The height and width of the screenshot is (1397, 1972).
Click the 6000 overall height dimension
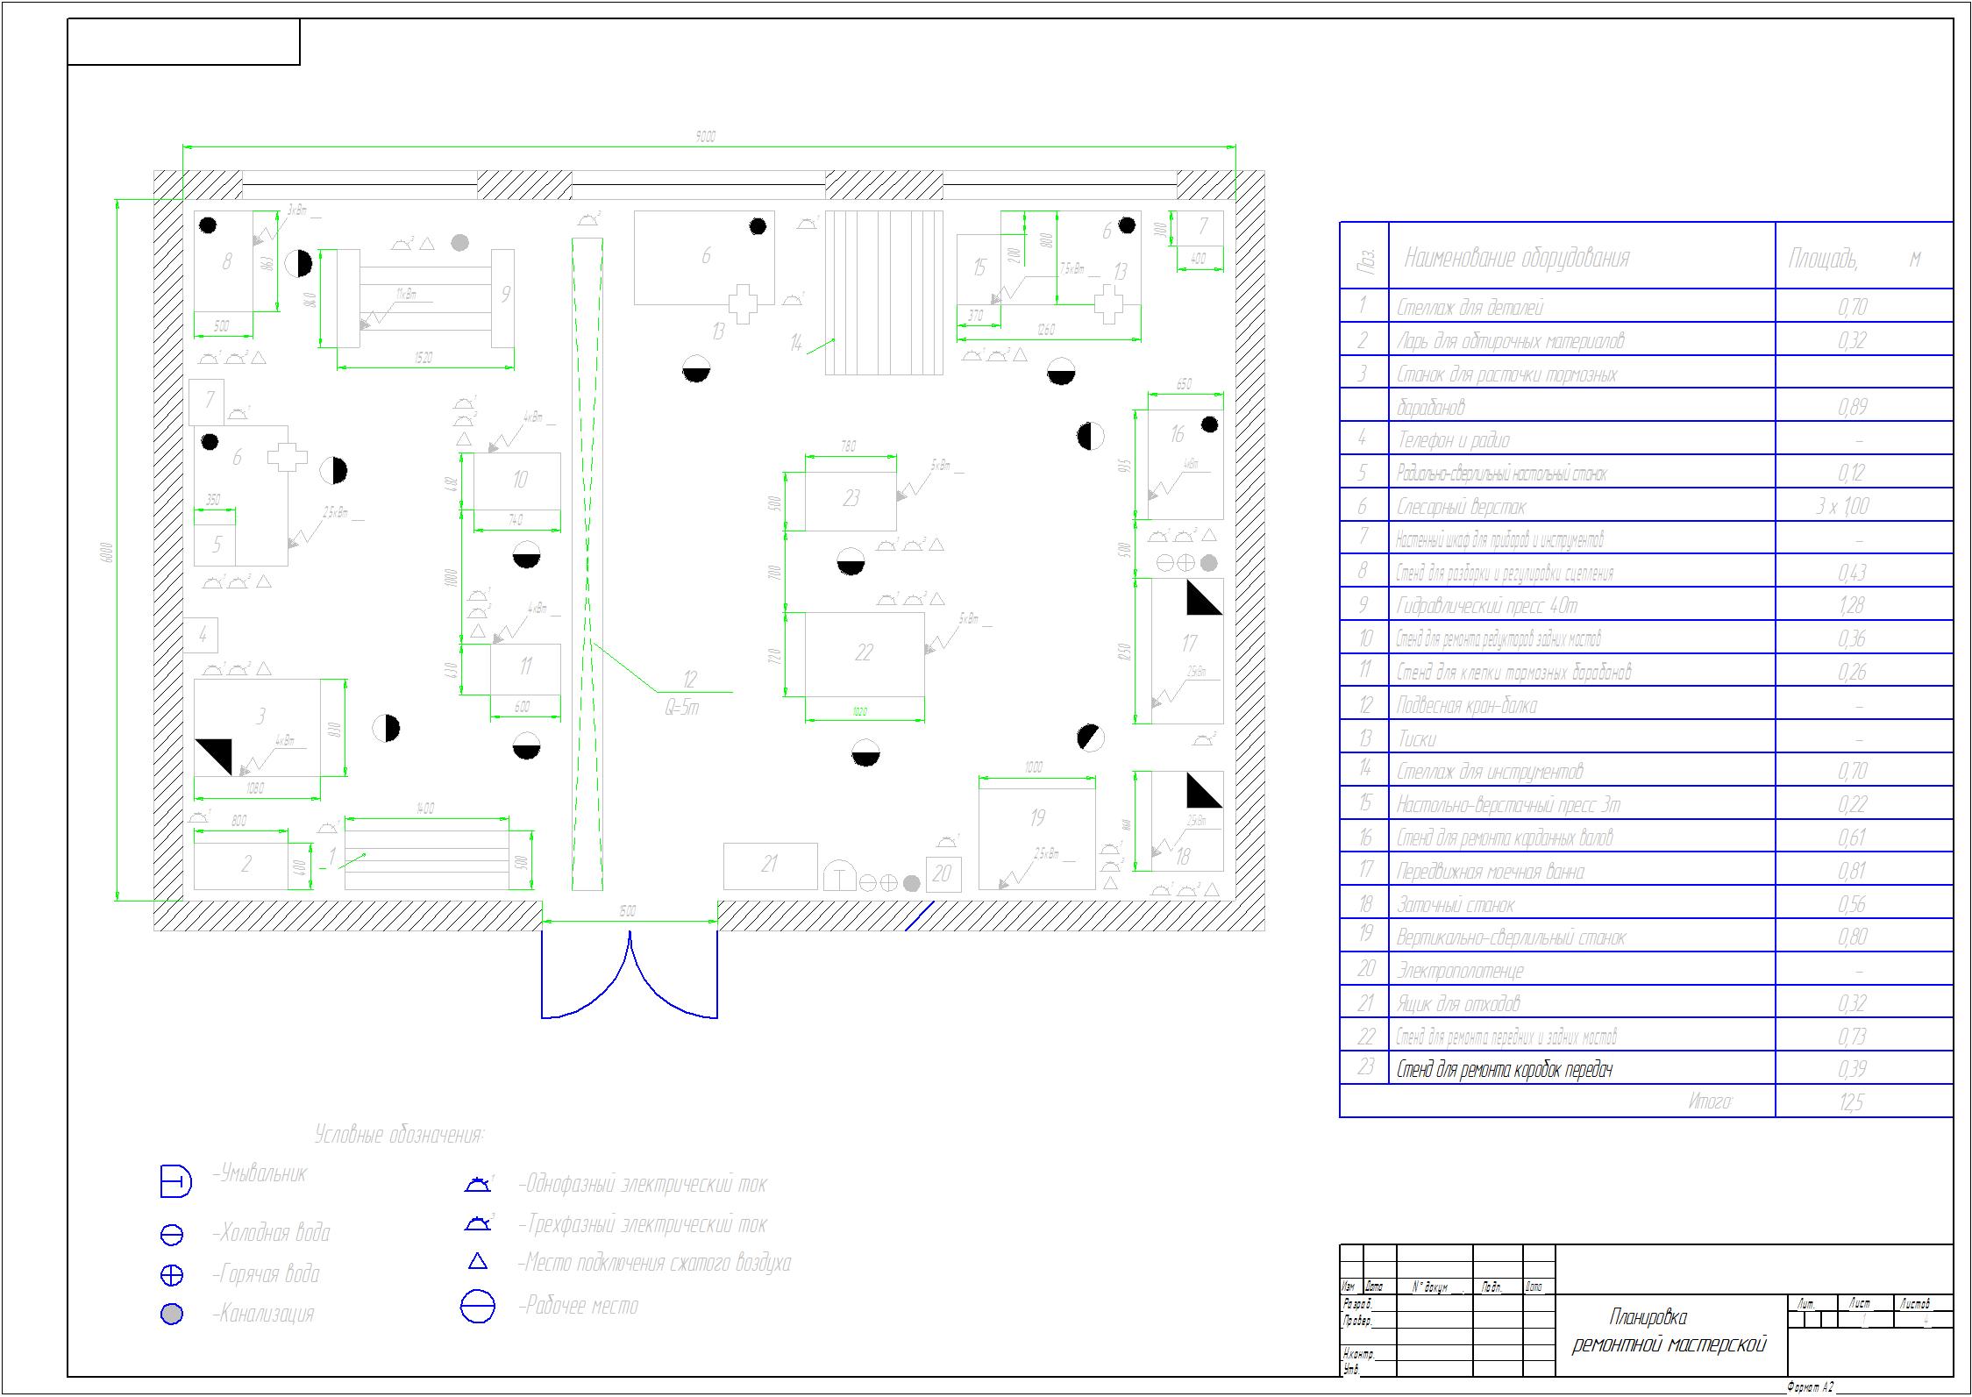pyautogui.click(x=107, y=552)
